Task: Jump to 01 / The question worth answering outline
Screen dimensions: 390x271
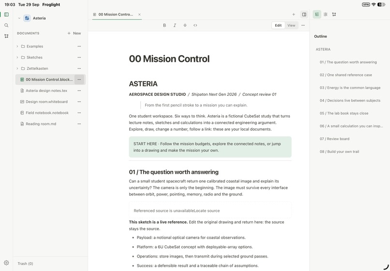Action: [348, 62]
